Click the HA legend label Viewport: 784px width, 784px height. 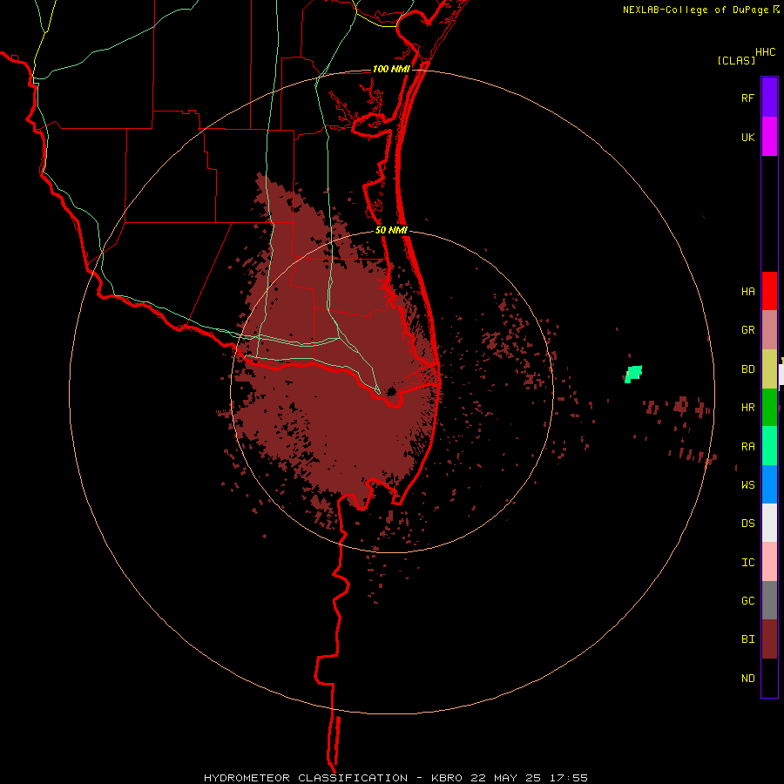[x=747, y=292]
